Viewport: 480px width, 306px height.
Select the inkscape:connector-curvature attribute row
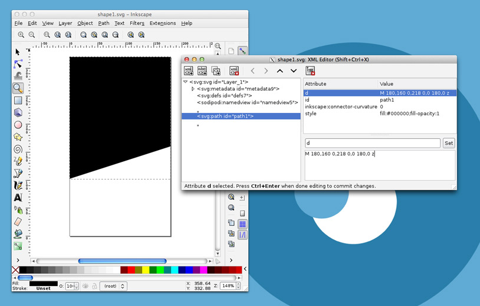click(380, 107)
